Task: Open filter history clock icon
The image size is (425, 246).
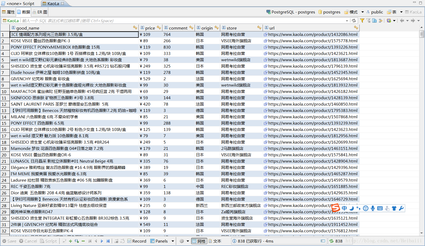Action: click(389, 21)
